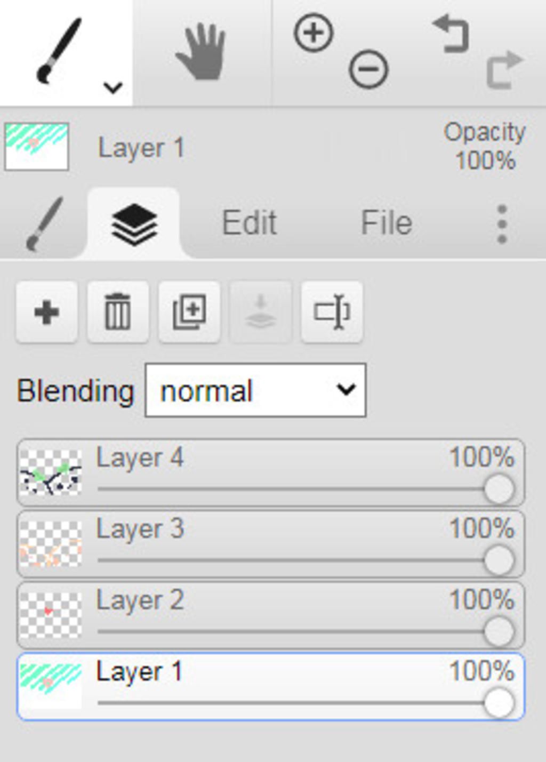Screen dimensions: 546x762
Task: Open the Blending mode dropdown
Action: (255, 390)
